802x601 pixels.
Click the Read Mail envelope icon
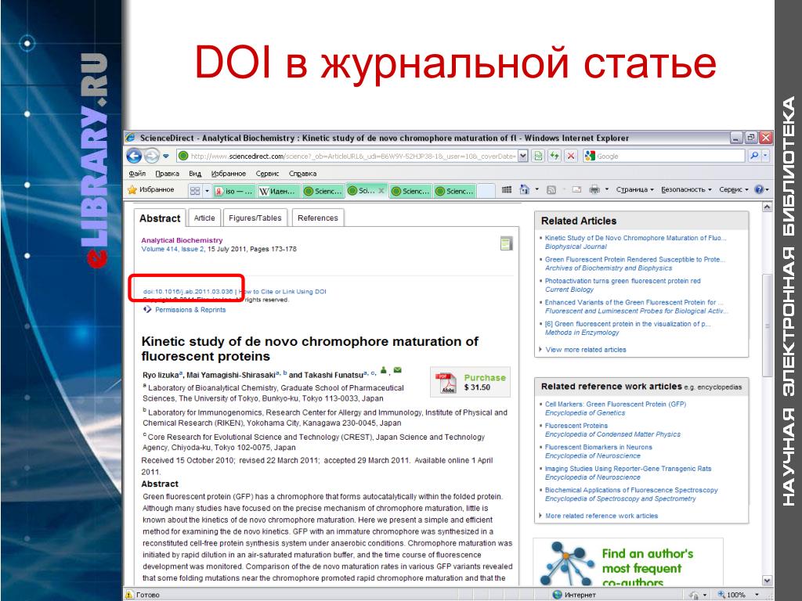[576, 189]
